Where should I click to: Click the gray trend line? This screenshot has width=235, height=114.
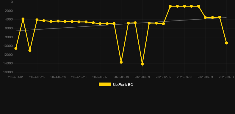121,24
